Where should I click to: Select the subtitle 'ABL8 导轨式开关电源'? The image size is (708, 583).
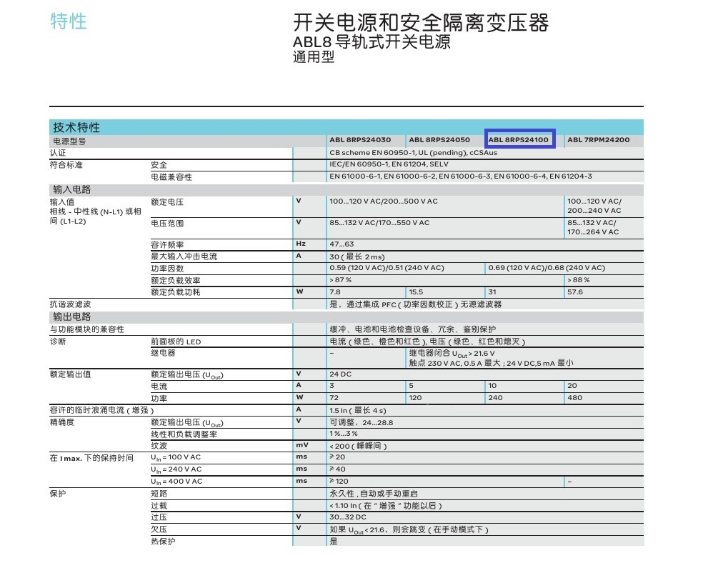(x=372, y=42)
